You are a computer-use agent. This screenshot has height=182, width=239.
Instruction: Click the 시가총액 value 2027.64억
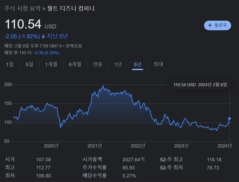click(134, 160)
